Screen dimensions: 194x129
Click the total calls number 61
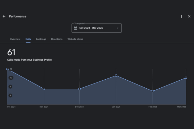tap(11, 52)
